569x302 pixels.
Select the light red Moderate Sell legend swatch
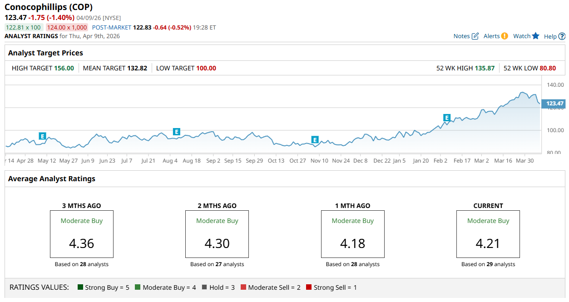pos(243,287)
